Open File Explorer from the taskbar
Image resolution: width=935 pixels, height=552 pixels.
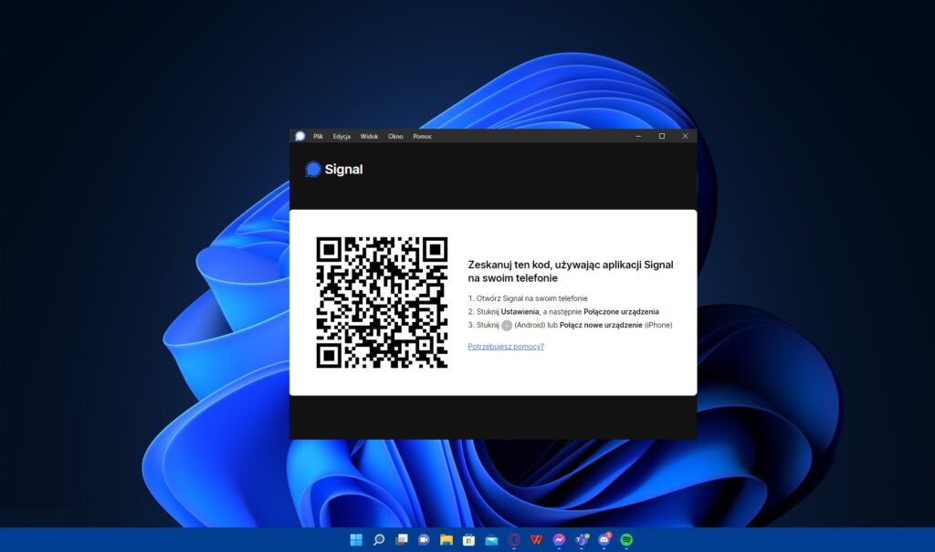click(446, 540)
